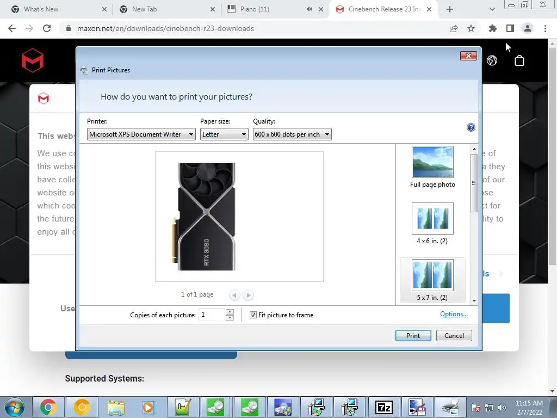Open a new browser tab
Viewport: 557px width, 418px height.
click(450, 9)
